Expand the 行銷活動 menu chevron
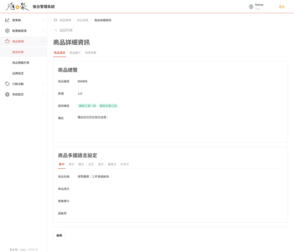The height and width of the screenshot is (252, 294). point(43,84)
